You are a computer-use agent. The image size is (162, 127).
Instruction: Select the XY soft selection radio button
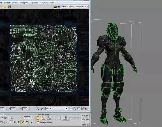pyautogui.click(x=2, y=118)
